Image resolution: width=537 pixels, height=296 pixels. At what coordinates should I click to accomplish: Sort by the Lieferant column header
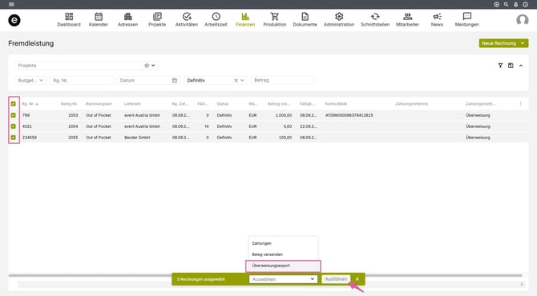point(132,104)
